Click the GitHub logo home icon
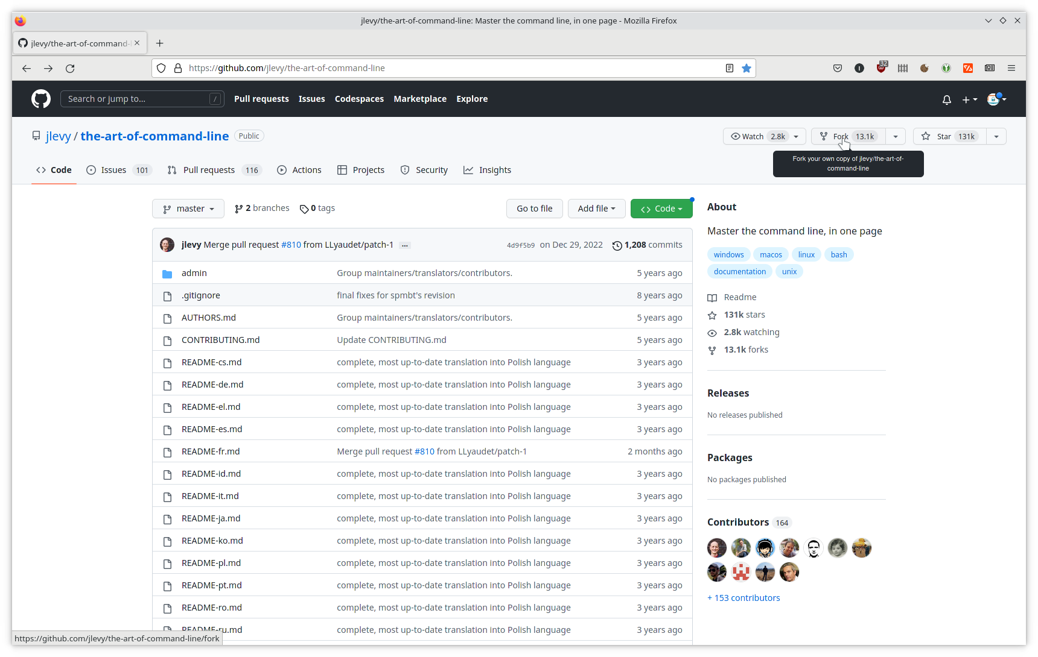 click(41, 99)
